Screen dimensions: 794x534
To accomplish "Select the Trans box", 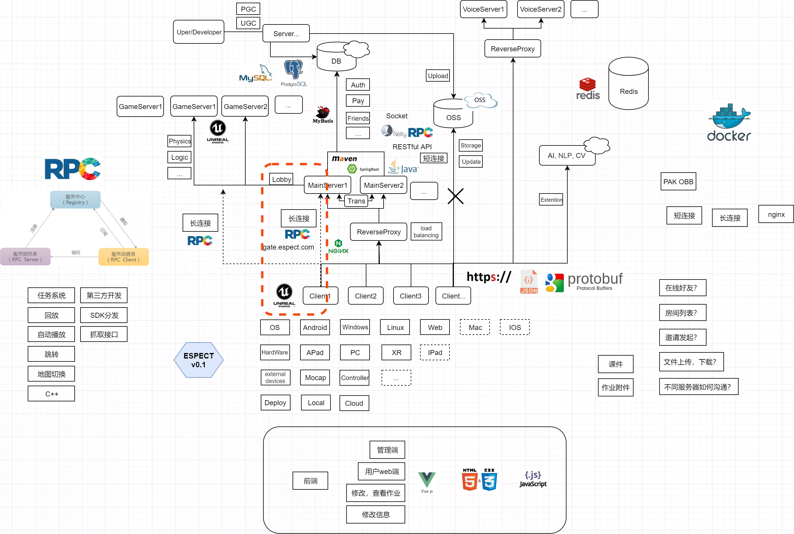I will [356, 201].
